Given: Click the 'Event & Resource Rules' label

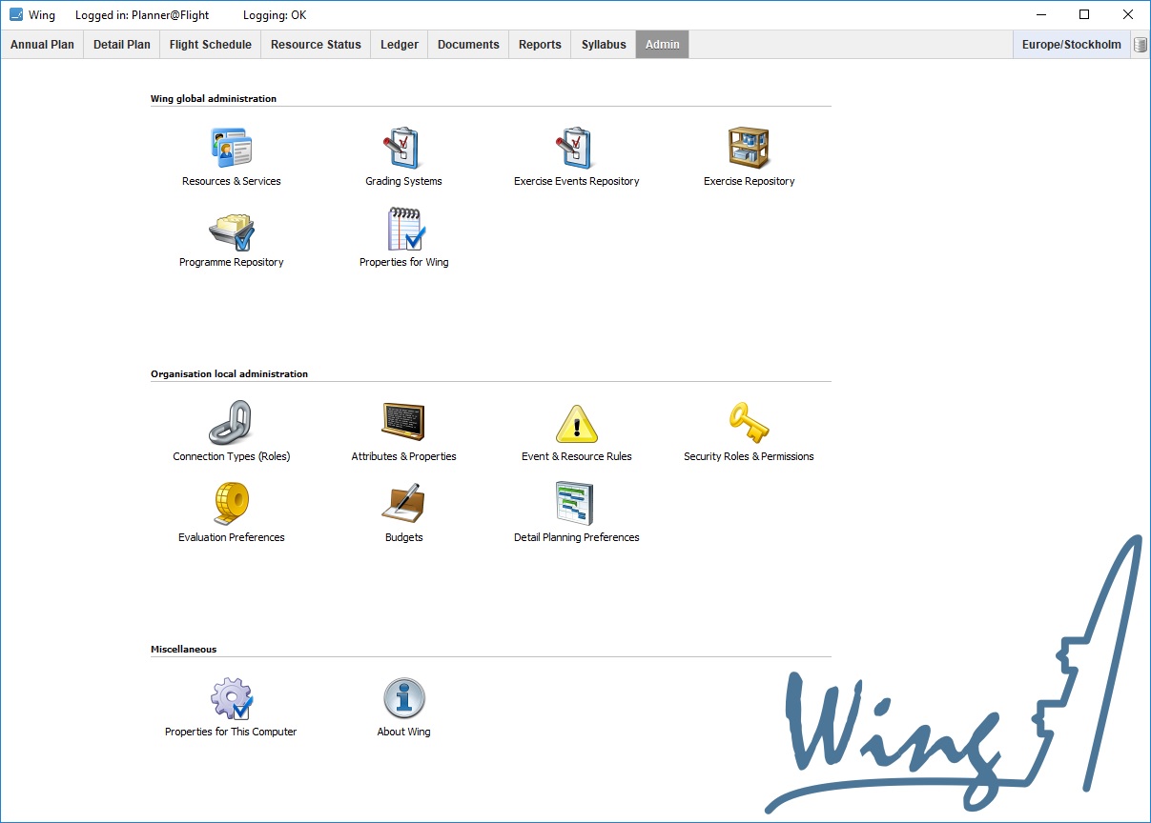Looking at the screenshot, I should coord(577,456).
